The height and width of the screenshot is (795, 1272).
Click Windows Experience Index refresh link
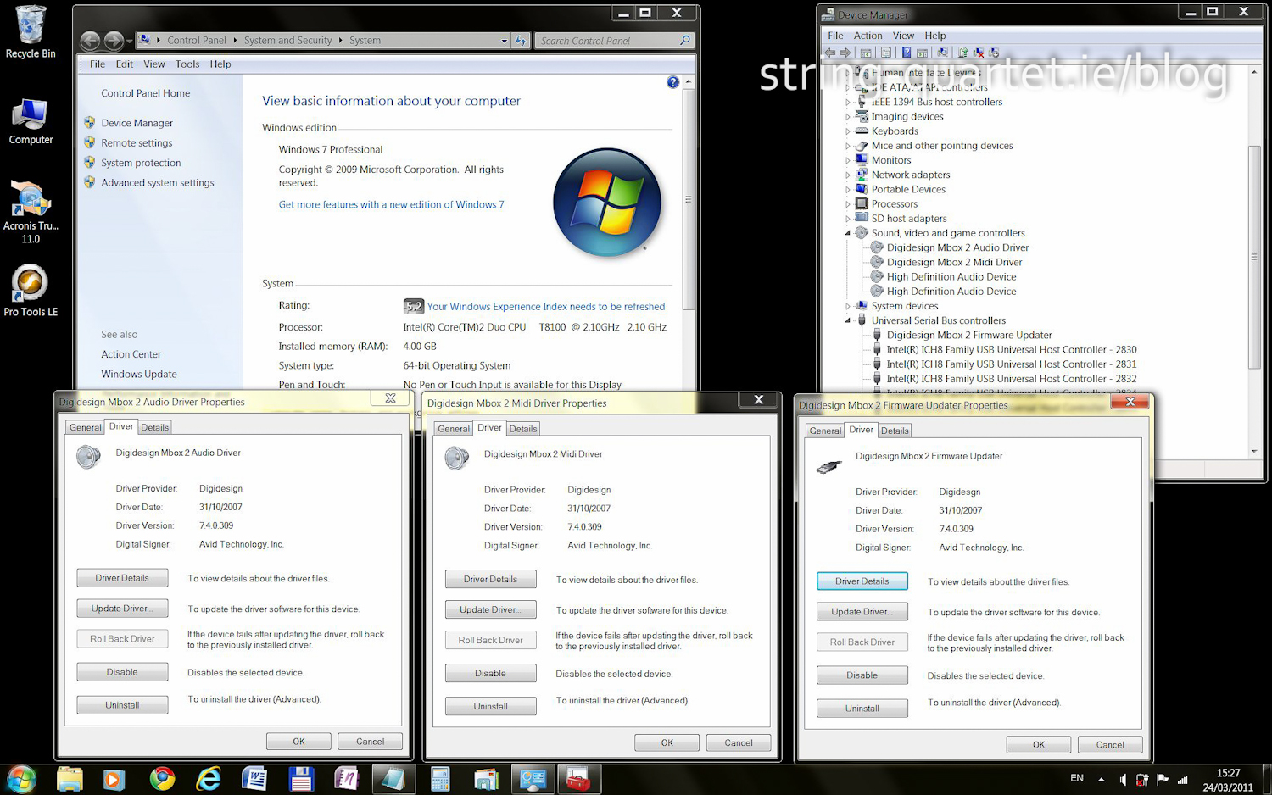(546, 307)
